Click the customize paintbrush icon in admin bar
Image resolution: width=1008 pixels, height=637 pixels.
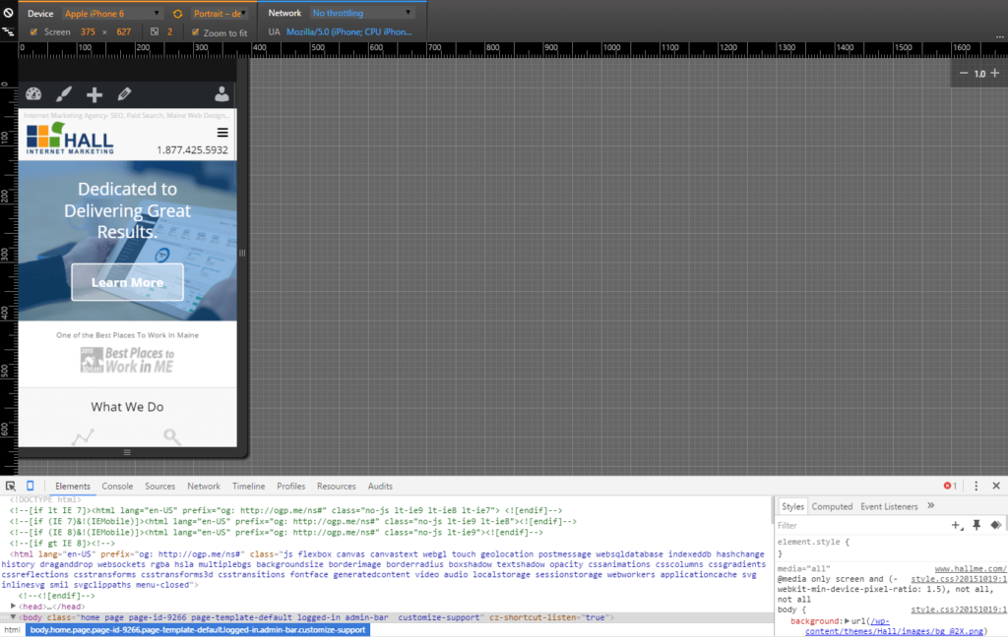(64, 94)
